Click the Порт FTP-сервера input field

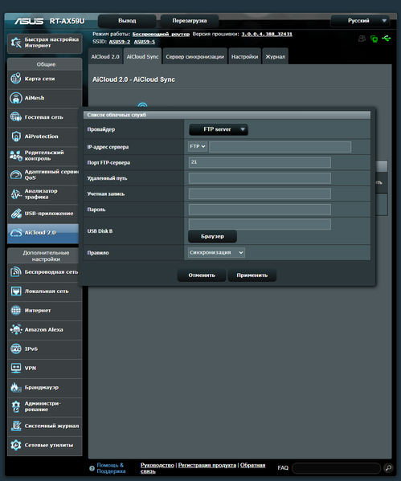click(260, 162)
